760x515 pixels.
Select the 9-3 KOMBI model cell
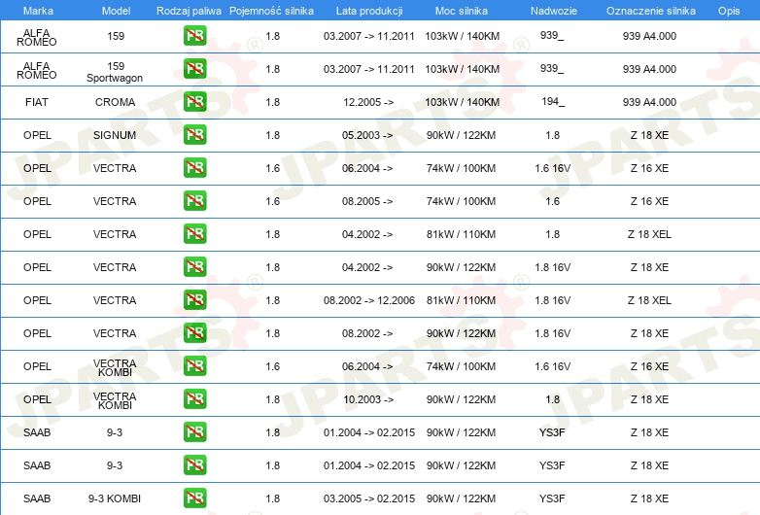tap(115, 498)
